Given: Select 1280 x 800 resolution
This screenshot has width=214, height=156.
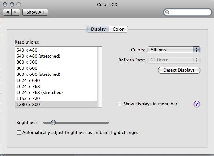Looking at the screenshot, I should [x=56, y=104].
